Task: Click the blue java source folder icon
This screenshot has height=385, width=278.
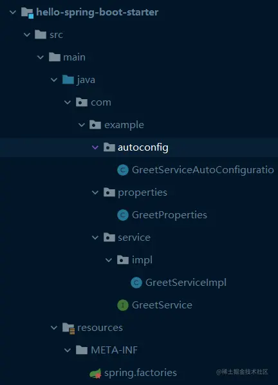Action: [x=68, y=80]
